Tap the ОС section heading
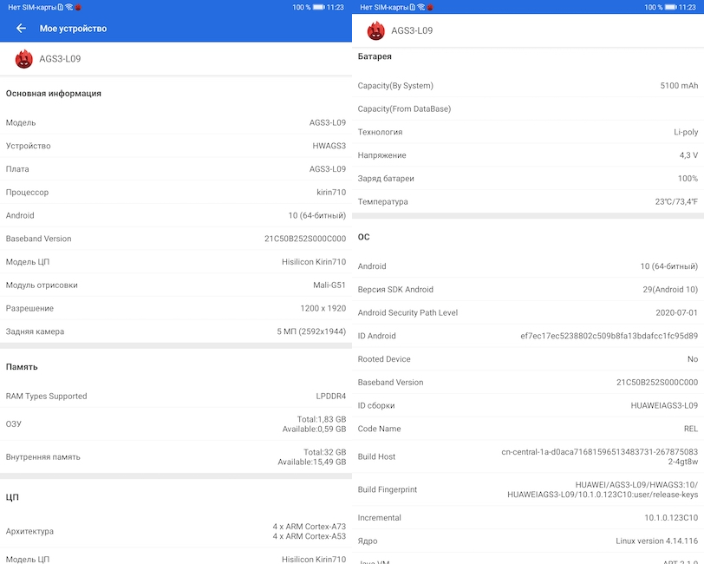 (363, 237)
